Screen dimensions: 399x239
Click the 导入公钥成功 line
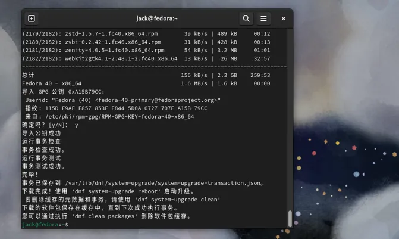pos(42,133)
